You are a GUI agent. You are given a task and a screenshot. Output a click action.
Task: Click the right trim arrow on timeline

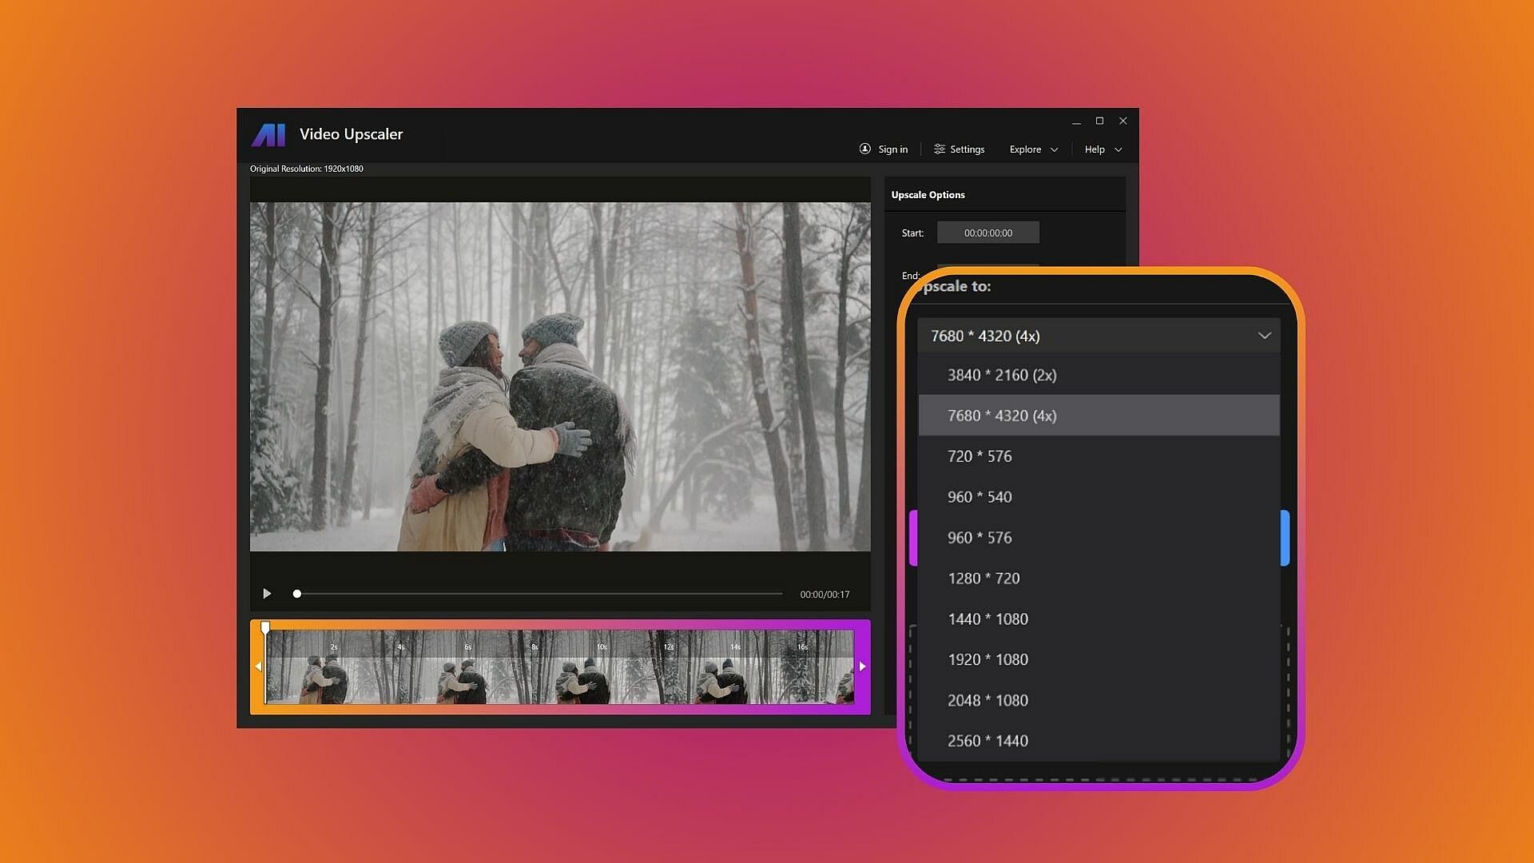coord(862,666)
